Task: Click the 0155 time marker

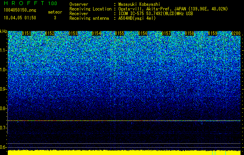Action: pos(119,33)
